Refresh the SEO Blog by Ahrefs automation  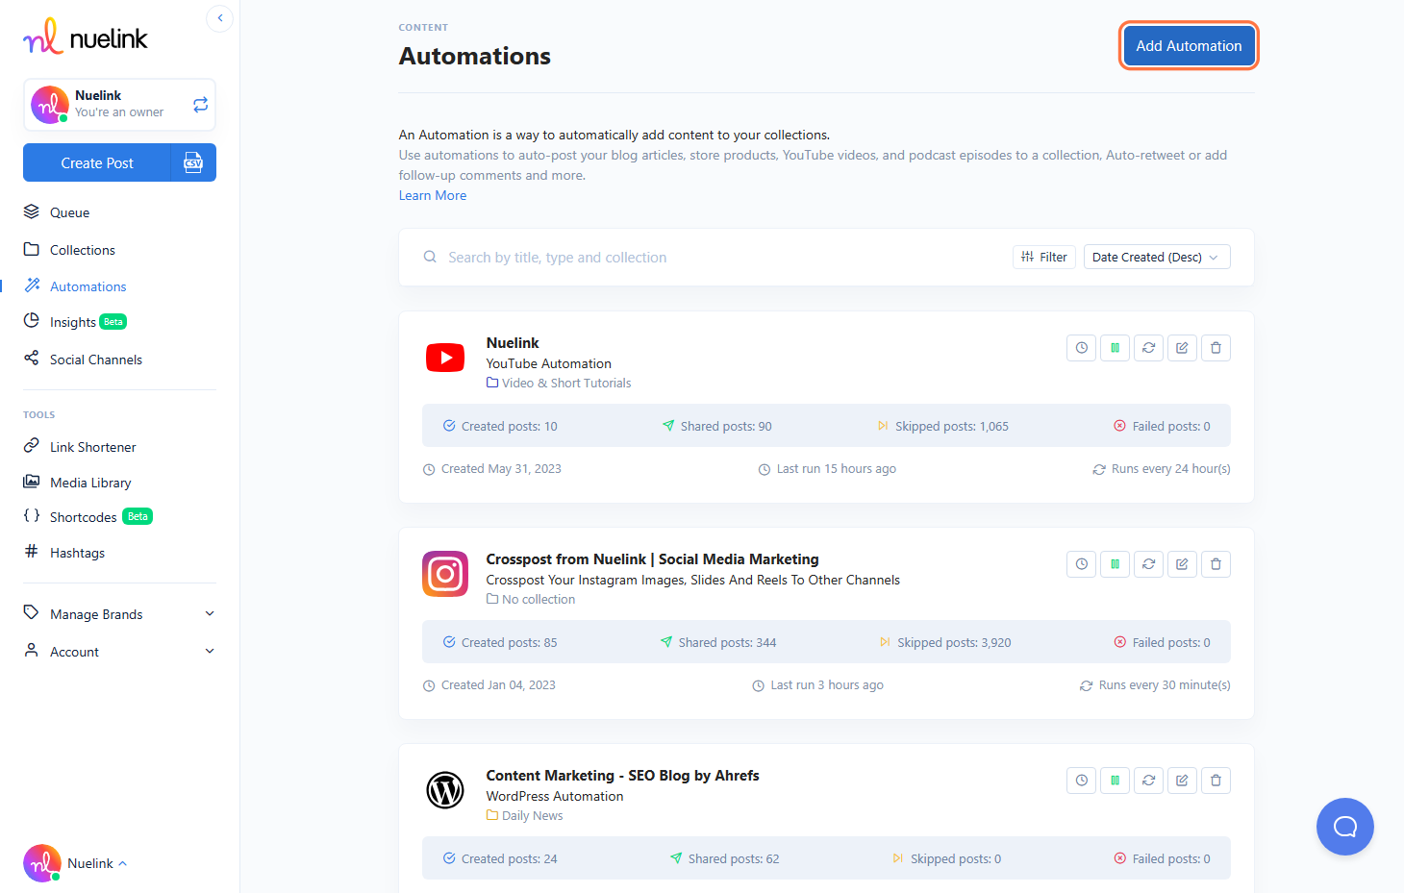[1149, 781]
